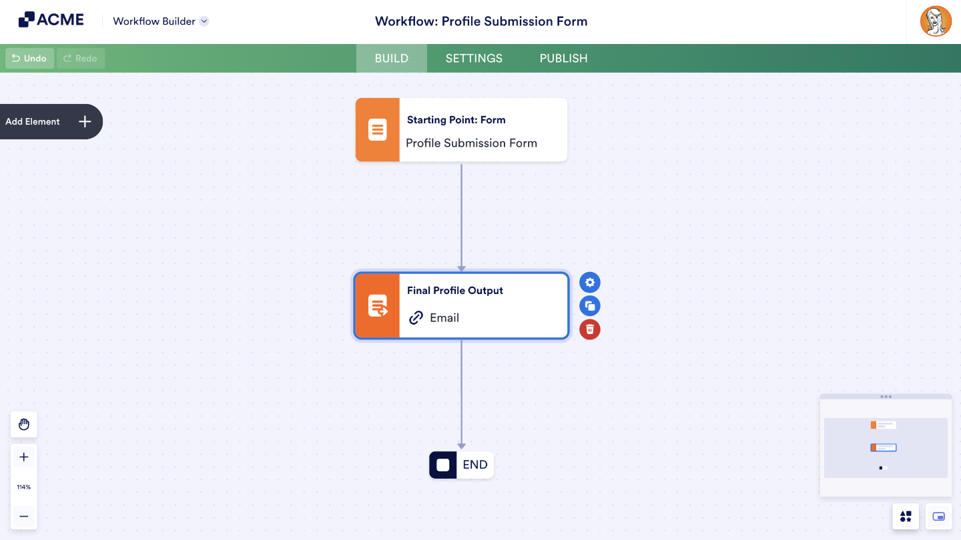Image resolution: width=961 pixels, height=540 pixels.
Task: Delete the Final Profile Output node
Action: tap(590, 329)
